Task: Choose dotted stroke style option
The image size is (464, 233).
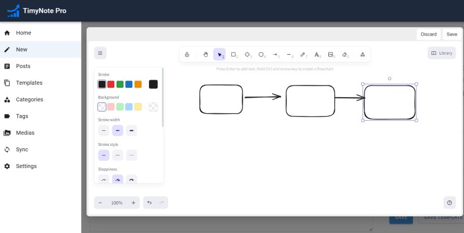Action: [x=132, y=155]
